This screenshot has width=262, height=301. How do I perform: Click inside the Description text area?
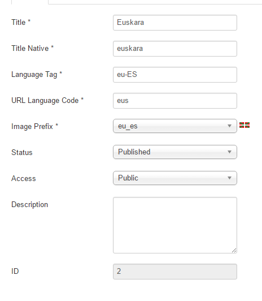[175, 225]
